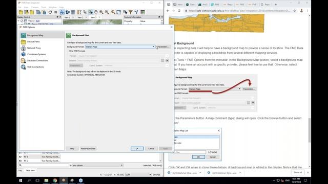Image resolution: width=328 pixels, height=184 pixels.
Task: Toggle View 3 checkbox in Display Control
Action: tap(22, 21)
